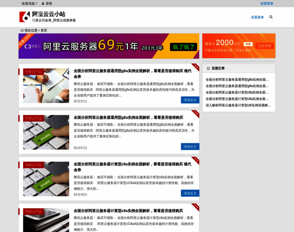The width and height of the screenshot is (294, 232).
Task: Open second recent post g8a link in sidebar
Action: click(x=237, y=86)
